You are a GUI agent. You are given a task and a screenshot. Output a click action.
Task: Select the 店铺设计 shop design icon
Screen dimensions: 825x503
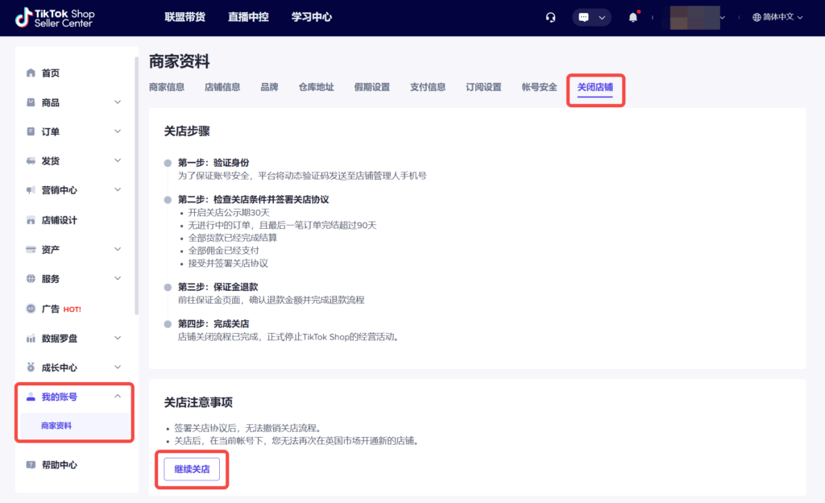click(x=29, y=219)
